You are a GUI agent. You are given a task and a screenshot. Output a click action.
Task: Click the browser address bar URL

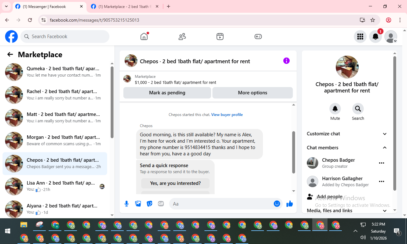point(94,20)
